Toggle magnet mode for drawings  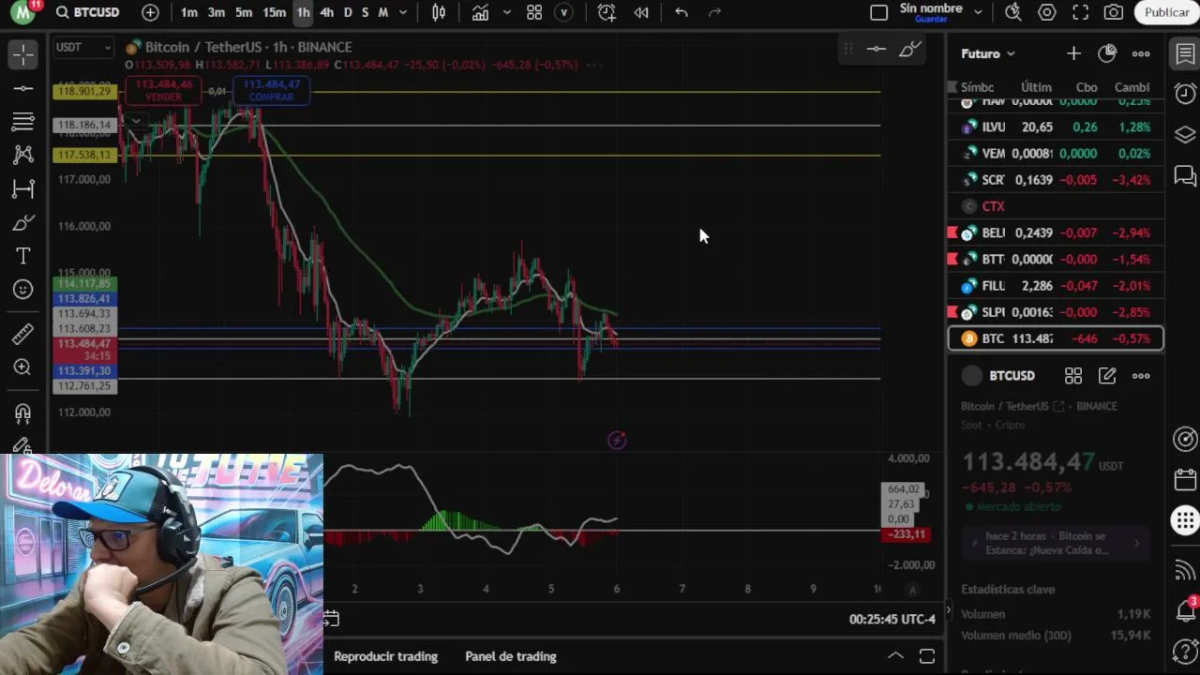[x=23, y=412]
